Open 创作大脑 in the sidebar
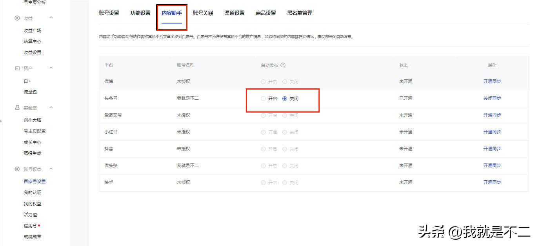Image resolution: width=538 pixels, height=246 pixels. [32, 120]
